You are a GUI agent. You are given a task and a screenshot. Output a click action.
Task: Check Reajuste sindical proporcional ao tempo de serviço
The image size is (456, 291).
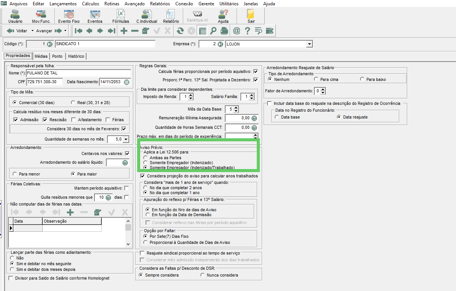pos(142,253)
